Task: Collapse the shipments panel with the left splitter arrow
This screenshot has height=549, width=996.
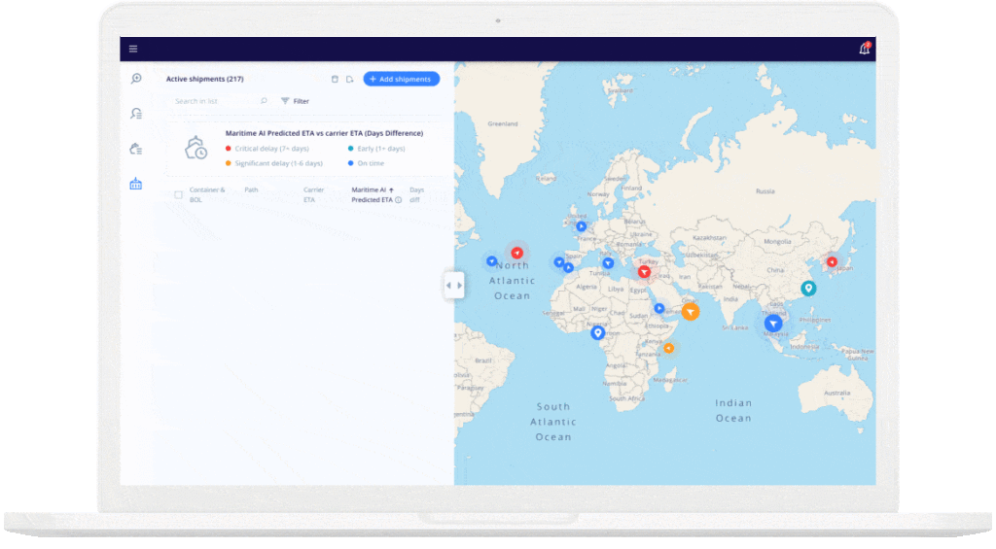Action: (x=448, y=286)
